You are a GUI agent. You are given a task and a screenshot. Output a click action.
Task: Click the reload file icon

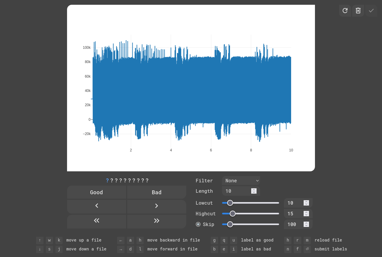pyautogui.click(x=345, y=11)
